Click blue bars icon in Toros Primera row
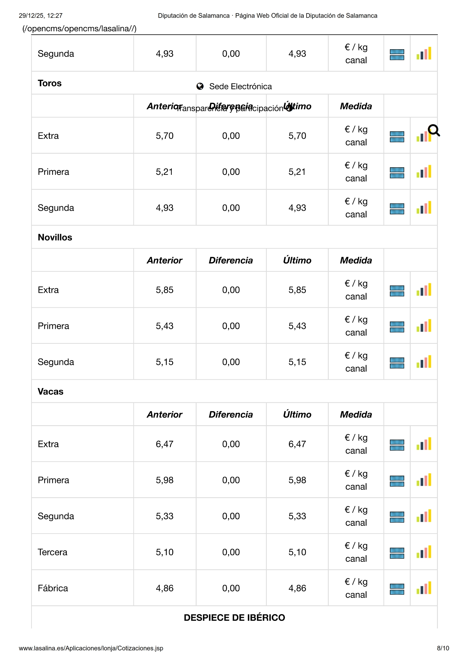Viewport: 468px width, 663px height. click(x=397, y=172)
